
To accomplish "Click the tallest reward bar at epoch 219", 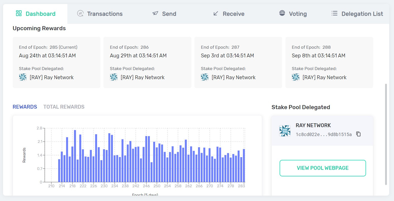I will point(75,156).
